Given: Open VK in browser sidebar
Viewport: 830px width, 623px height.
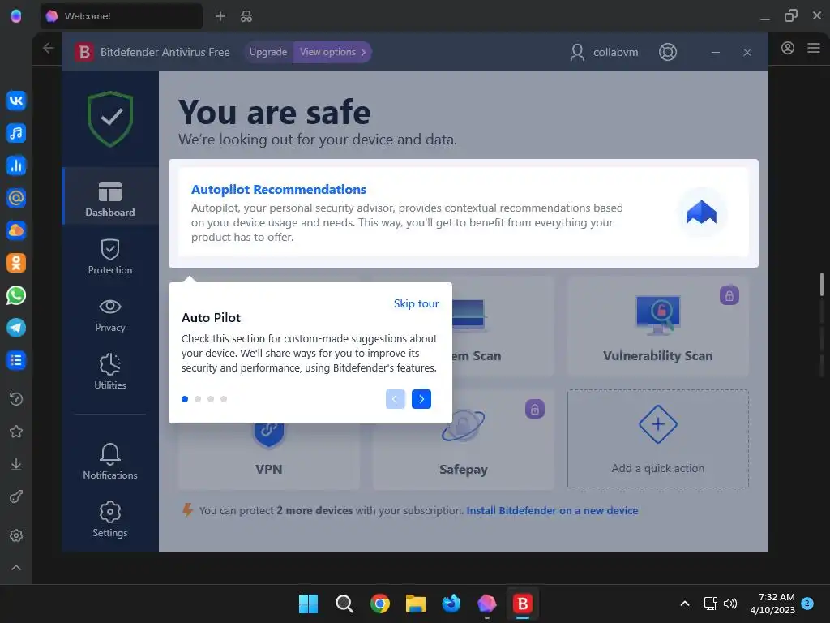Looking at the screenshot, I should (16, 101).
